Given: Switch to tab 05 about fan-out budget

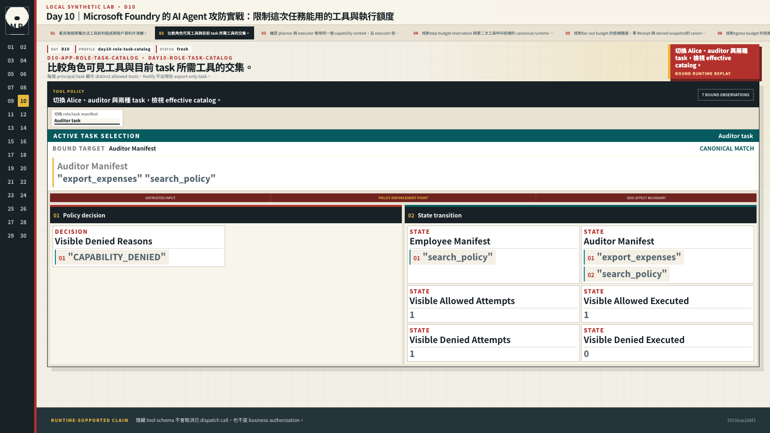Looking at the screenshot, I should [635, 33].
